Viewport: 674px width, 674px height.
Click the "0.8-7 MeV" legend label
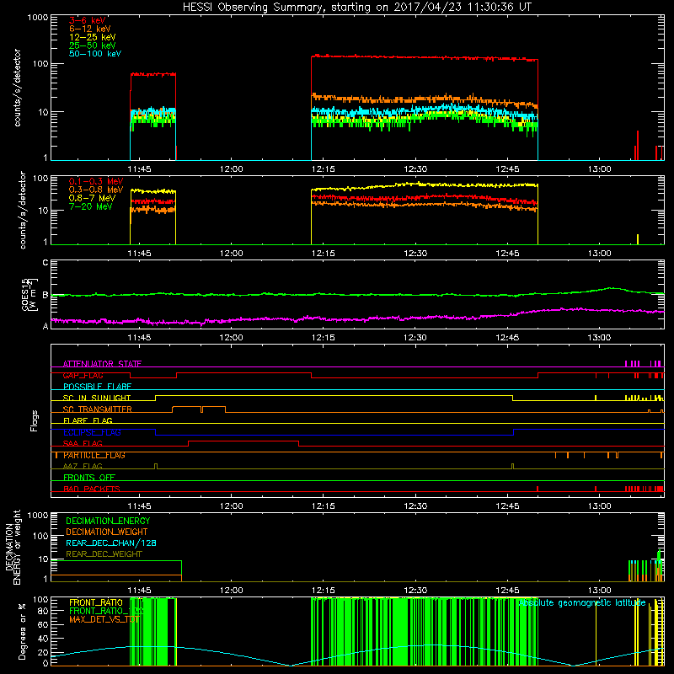(x=92, y=198)
